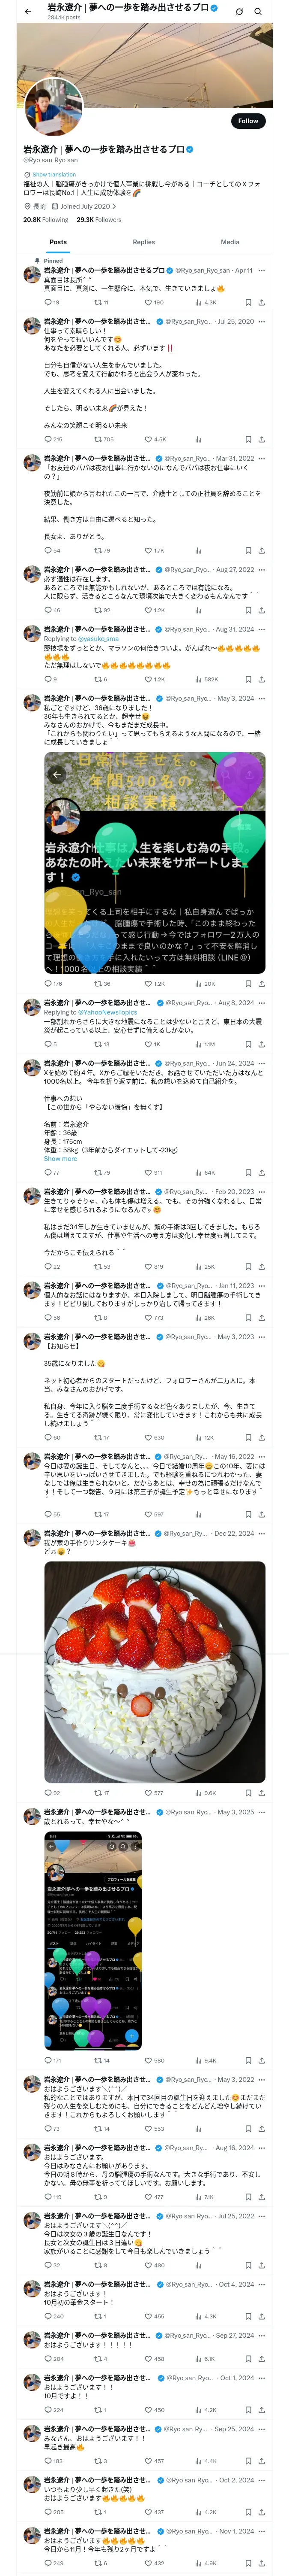Viewport: 289px width, 2576px height.
Task: Open the search icon in header
Action: coord(258,11)
